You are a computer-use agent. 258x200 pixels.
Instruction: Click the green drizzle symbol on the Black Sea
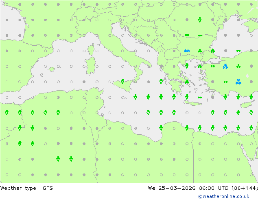238,51
